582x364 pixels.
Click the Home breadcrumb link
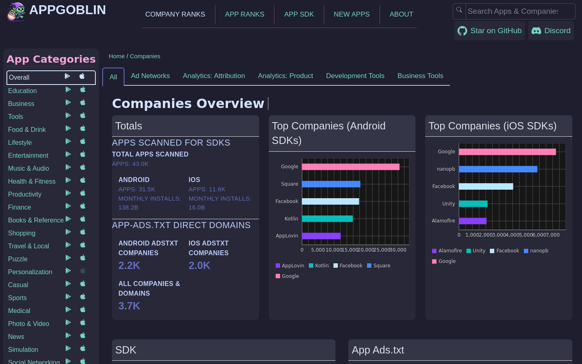click(x=117, y=56)
